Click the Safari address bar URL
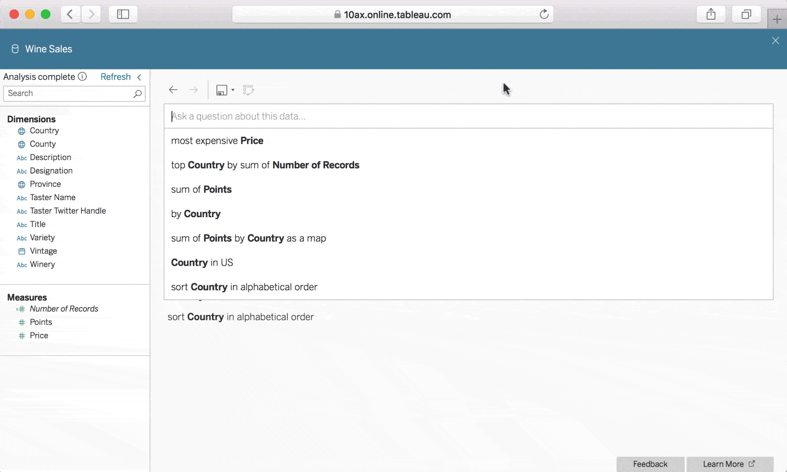 pyautogui.click(x=397, y=14)
